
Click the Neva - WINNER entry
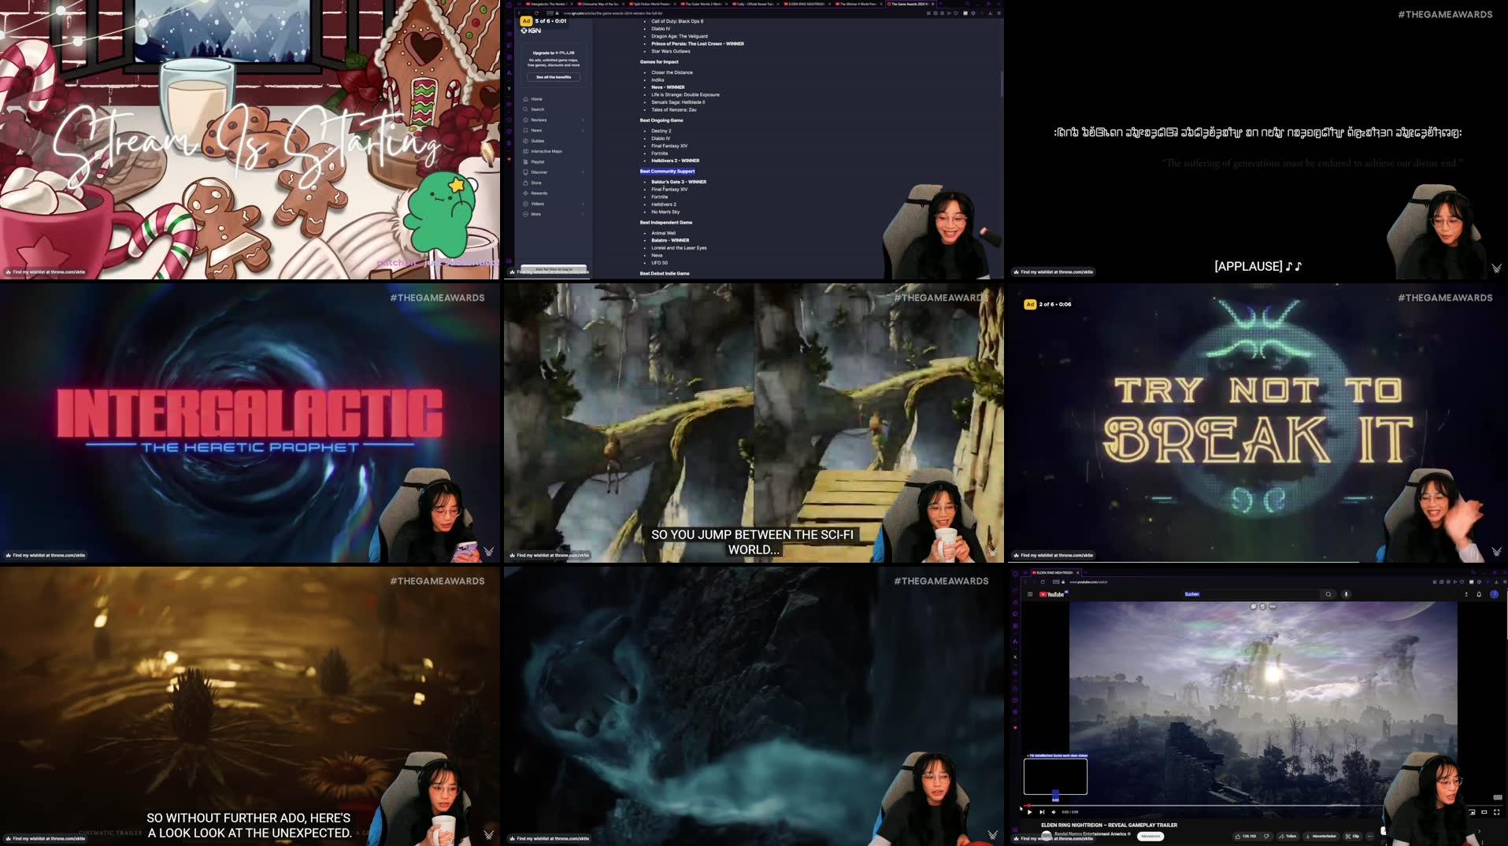(x=668, y=87)
